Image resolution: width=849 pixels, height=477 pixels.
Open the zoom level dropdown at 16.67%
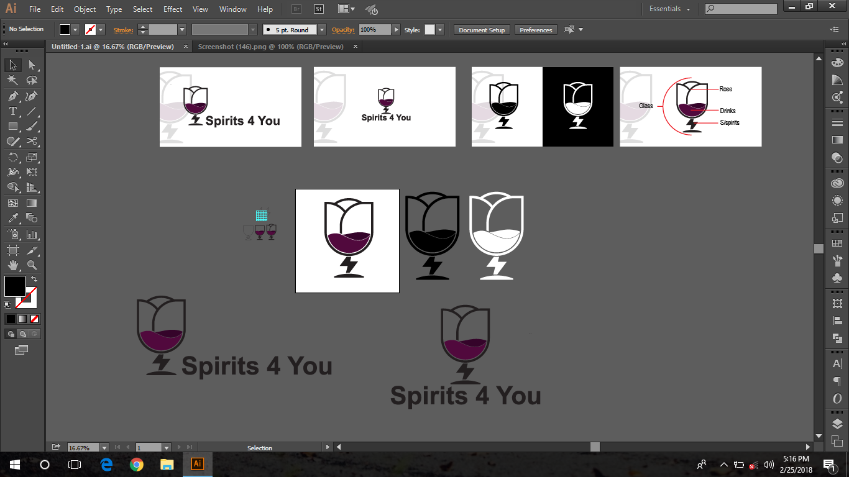pos(104,447)
